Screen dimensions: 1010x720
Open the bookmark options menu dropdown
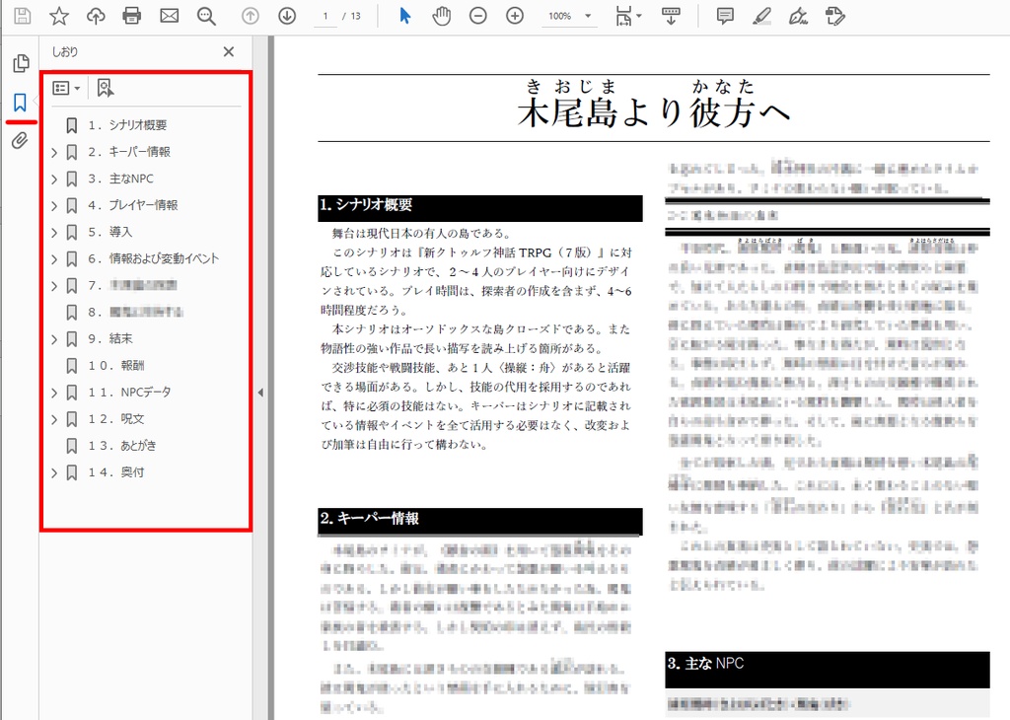pyautogui.click(x=66, y=88)
